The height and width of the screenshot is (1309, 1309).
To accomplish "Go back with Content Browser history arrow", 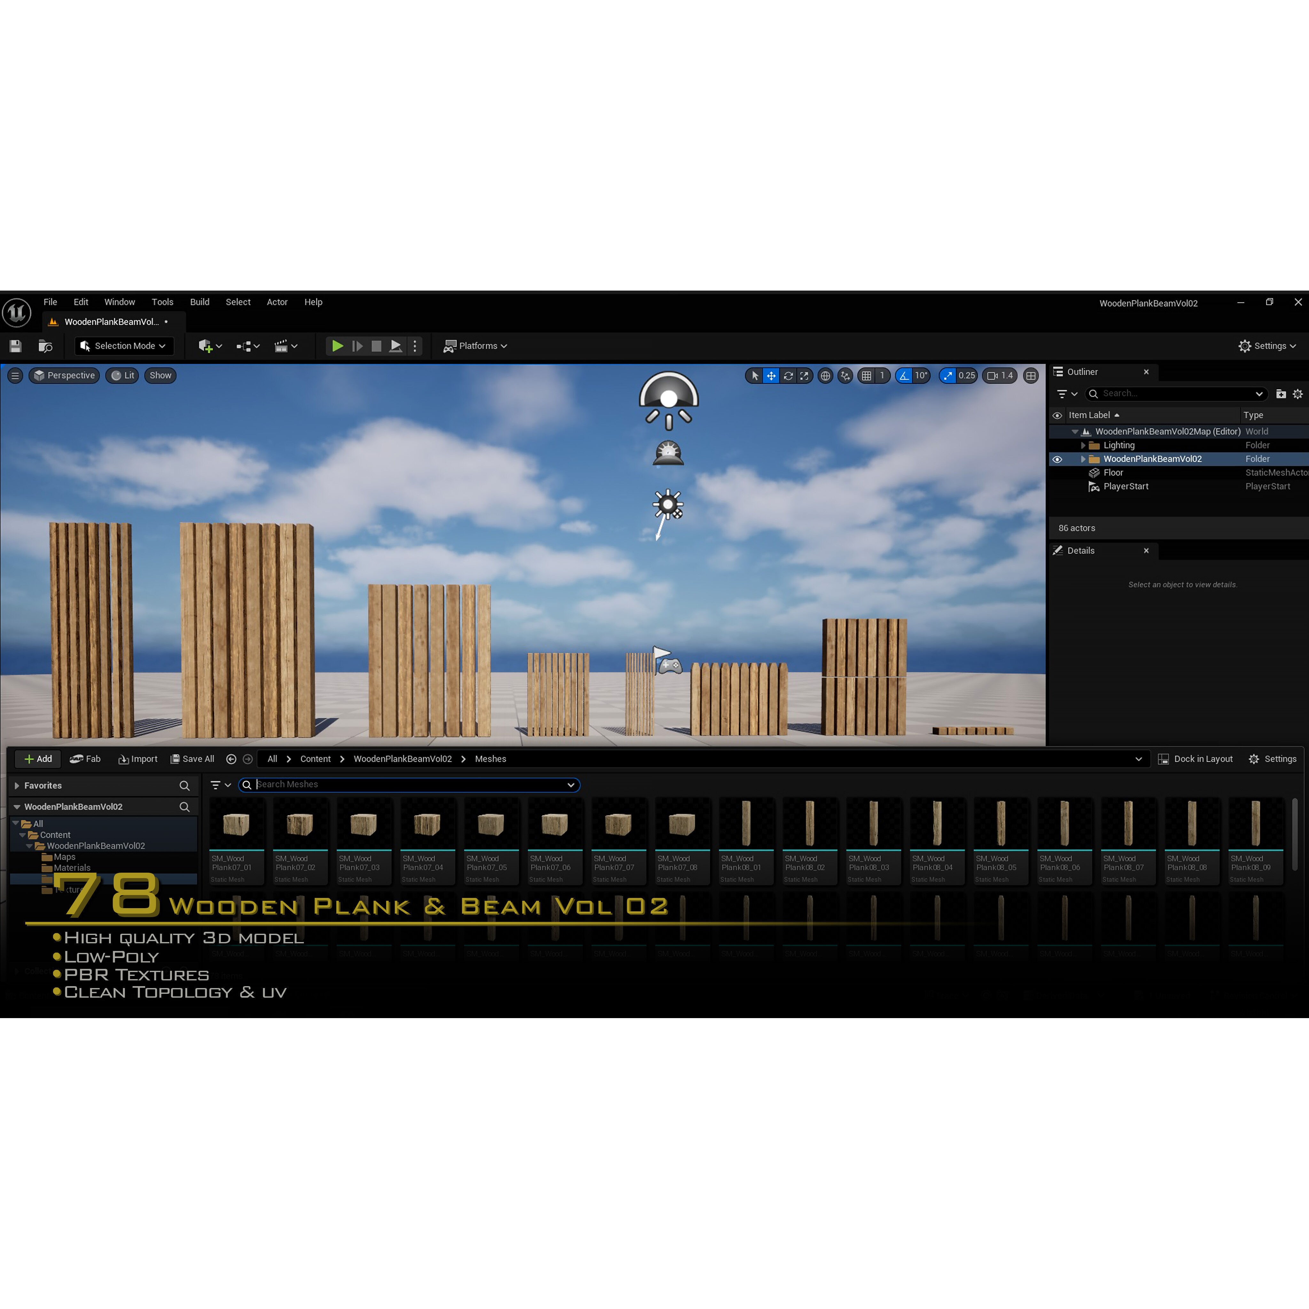I will click(x=231, y=759).
